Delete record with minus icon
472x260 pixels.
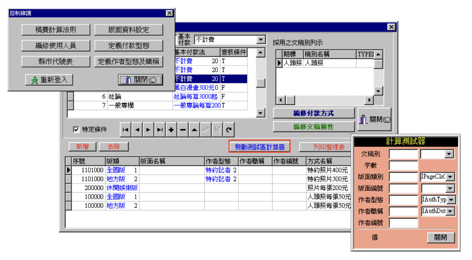[182, 130]
